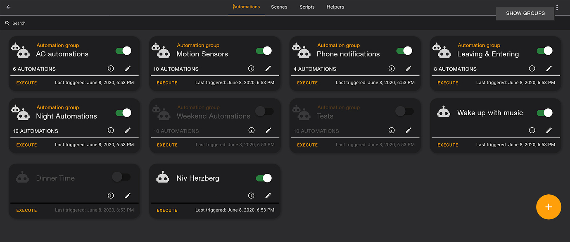Open info for Dinner Time
The width and height of the screenshot is (570, 242).
(111, 196)
